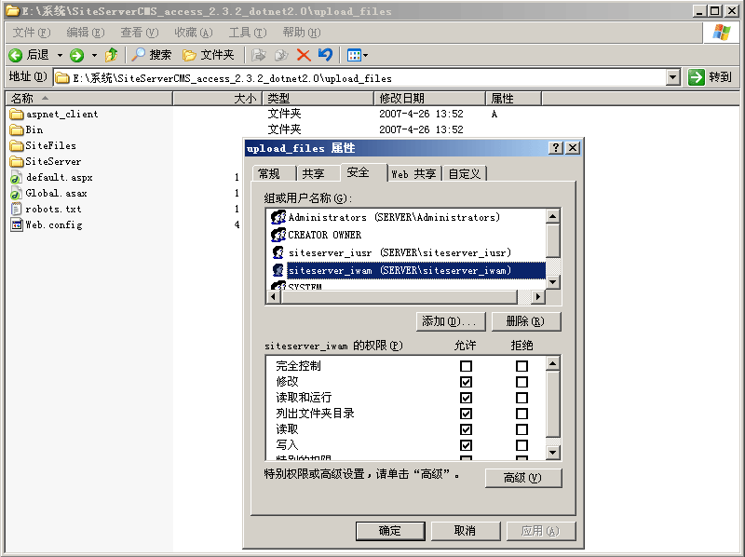This screenshot has width=745, height=557.
Task: Click the Advanced (高级) button
Action: [x=523, y=478]
